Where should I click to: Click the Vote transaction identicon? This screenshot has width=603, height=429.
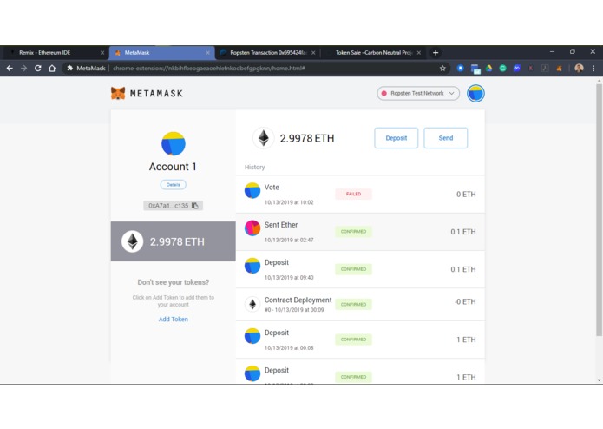[x=252, y=190]
